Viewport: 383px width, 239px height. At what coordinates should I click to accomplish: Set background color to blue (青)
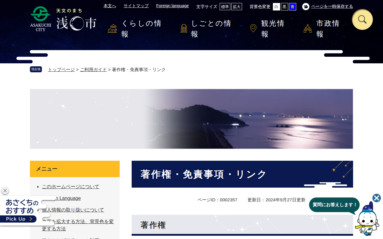click(x=293, y=7)
